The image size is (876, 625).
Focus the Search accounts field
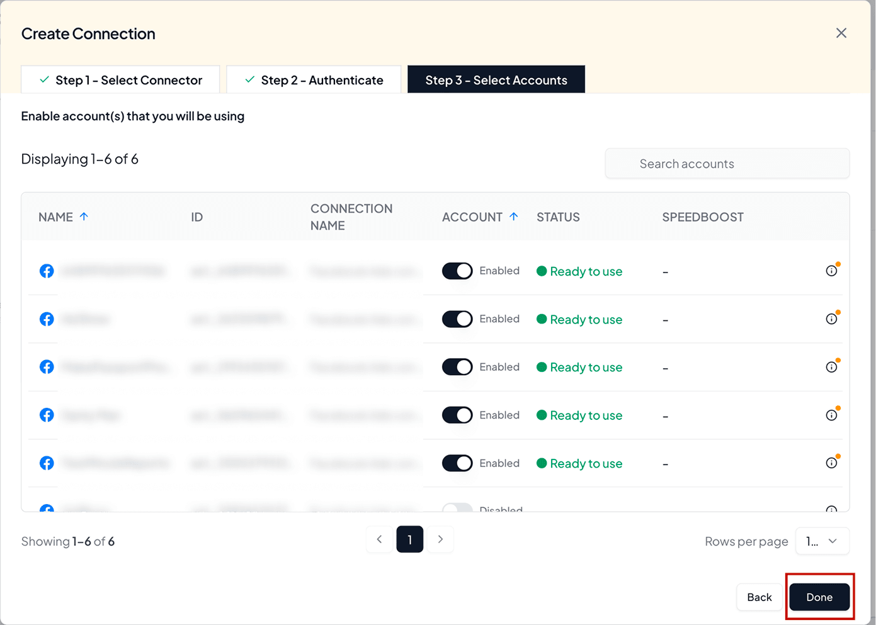pos(727,164)
